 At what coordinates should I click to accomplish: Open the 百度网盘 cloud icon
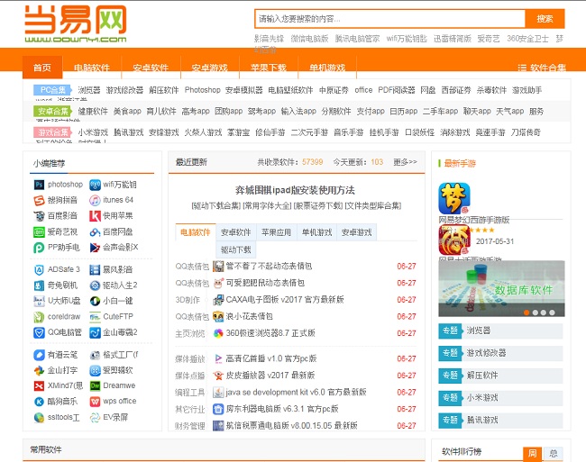(x=95, y=232)
